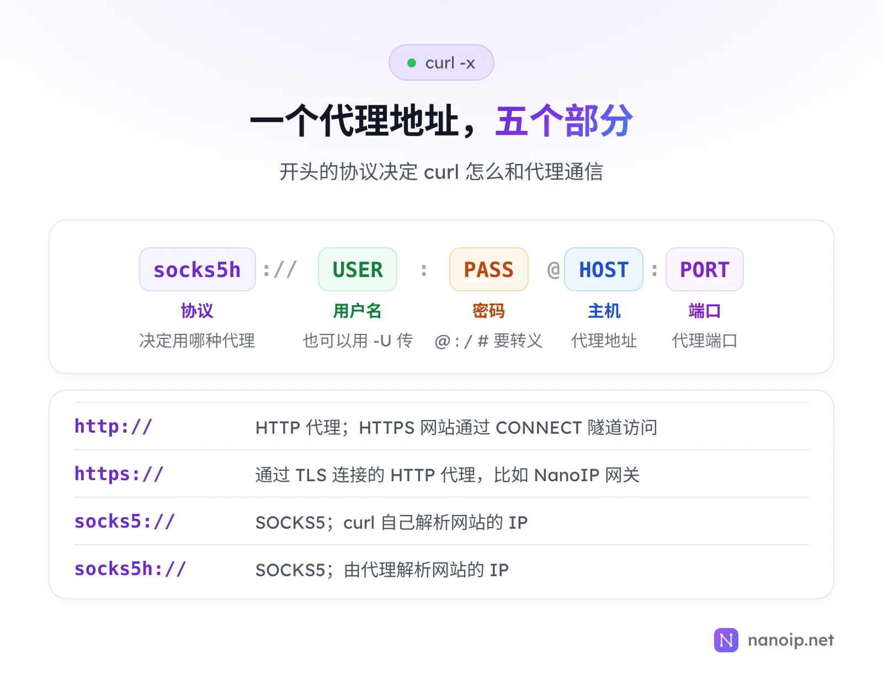Click the headline '一个代理地址，'

(x=364, y=120)
